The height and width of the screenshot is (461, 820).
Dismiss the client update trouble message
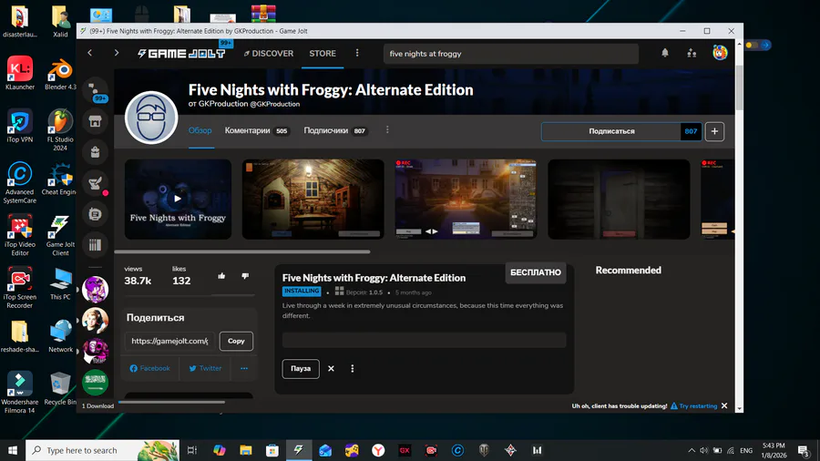[724, 405]
